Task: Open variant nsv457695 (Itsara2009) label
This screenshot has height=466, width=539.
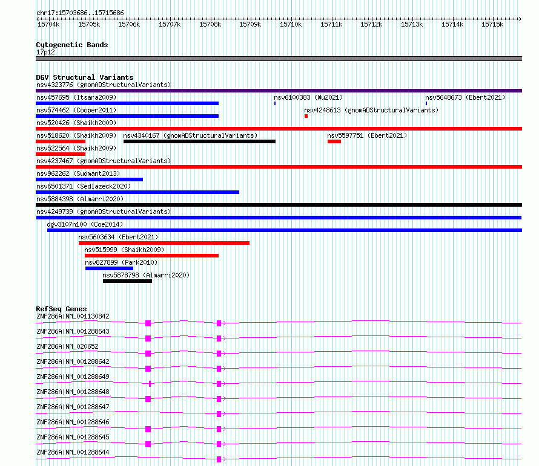Action: tap(76, 97)
